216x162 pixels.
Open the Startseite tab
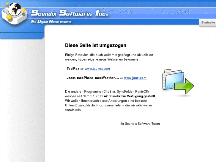coord(208,23)
